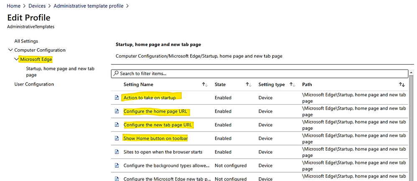Collapse the Microsoft Edge chevron
This screenshot has width=417, height=181.
[x=16, y=59]
